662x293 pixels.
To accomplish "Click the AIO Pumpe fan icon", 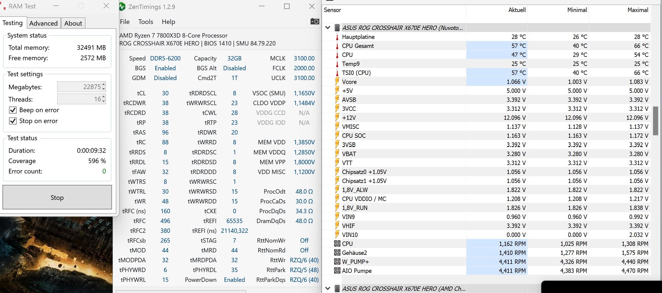I will point(337,271).
